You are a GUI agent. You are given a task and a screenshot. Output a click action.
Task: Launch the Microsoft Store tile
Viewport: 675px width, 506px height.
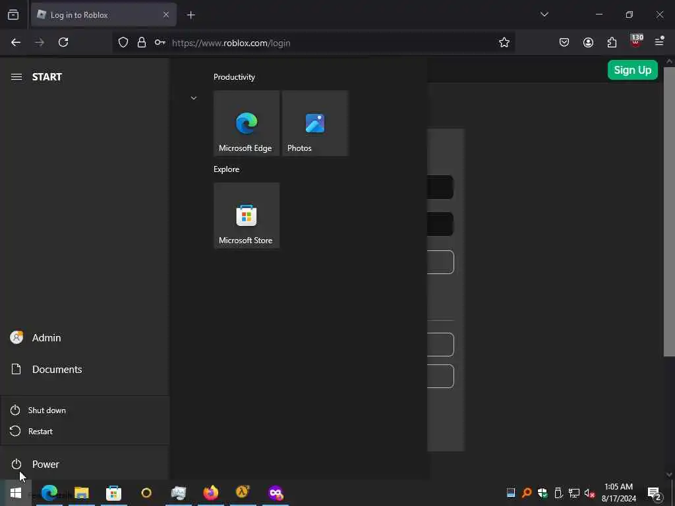(x=247, y=215)
